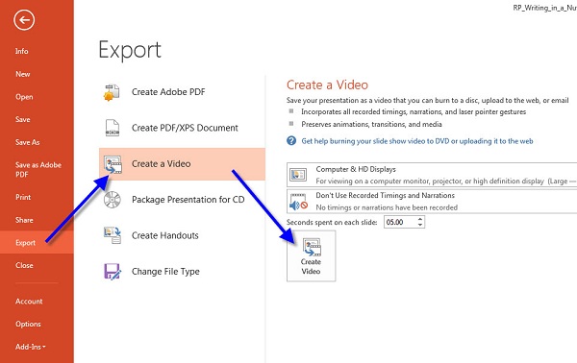577x363 pixels.
Task: Expand the Add-Ins menu arrow
Action: (44, 347)
